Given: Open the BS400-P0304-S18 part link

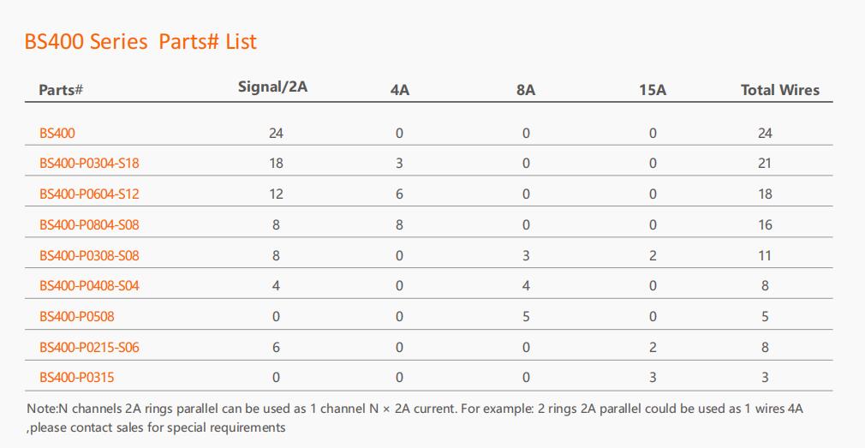Looking at the screenshot, I should [x=89, y=164].
